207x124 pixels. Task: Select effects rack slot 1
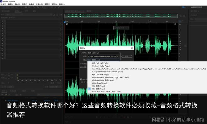31,21
